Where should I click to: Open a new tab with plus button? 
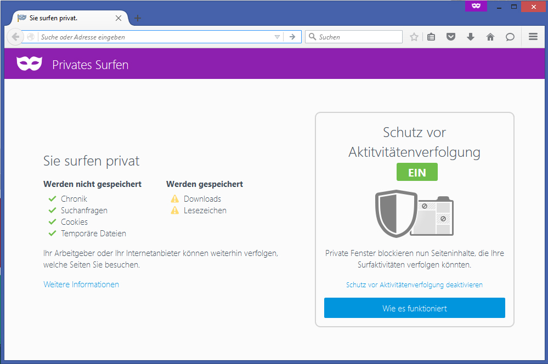click(x=138, y=18)
